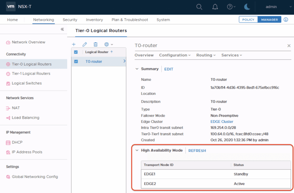This screenshot has width=294, height=193.
Task: Delete the selected router with trash icon
Action: (96, 45)
